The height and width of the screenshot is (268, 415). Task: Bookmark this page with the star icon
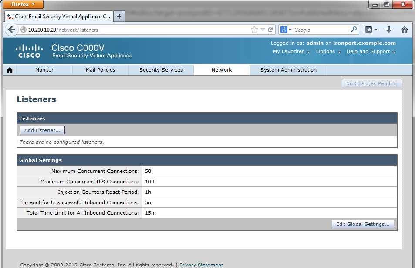253,30
